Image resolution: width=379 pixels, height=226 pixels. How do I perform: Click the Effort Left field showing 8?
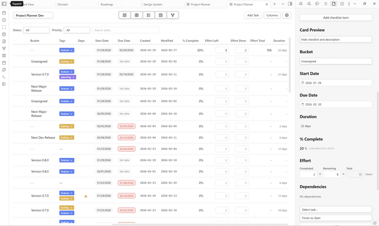[x=222, y=51]
